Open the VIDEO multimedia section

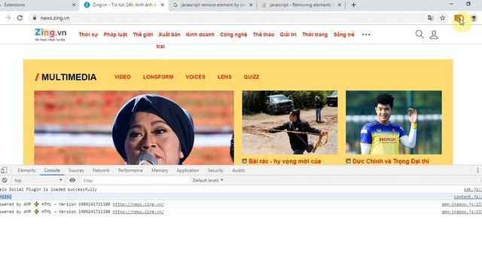(123, 77)
